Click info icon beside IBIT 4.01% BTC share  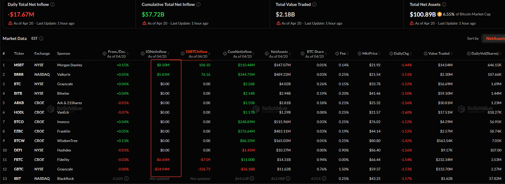pyautogui.click(x=324, y=178)
